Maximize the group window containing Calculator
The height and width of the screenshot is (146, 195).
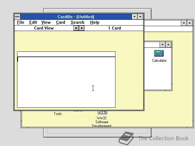point(168,45)
